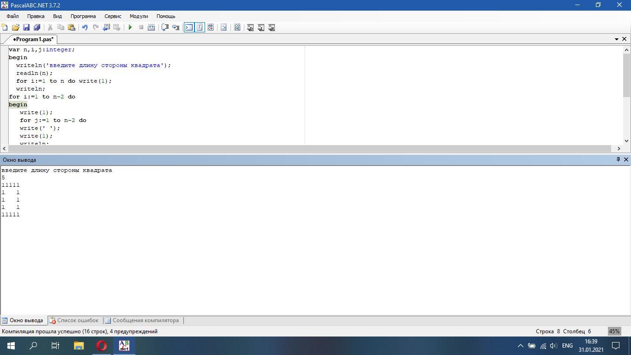Stop the running program
Image resolution: width=631 pixels, height=355 pixels.
[x=141, y=27]
